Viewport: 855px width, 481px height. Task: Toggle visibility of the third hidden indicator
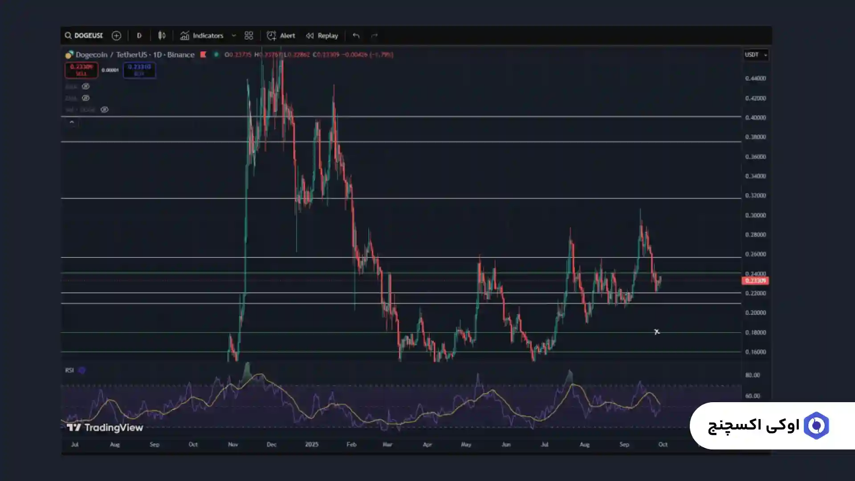[x=104, y=110]
